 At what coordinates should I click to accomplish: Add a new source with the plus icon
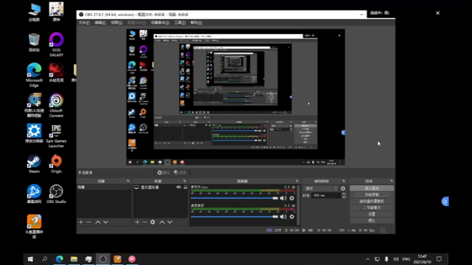pyautogui.click(x=137, y=222)
